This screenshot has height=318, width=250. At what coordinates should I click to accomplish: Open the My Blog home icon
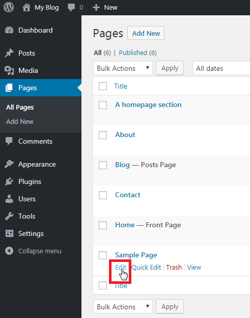coord(26,8)
